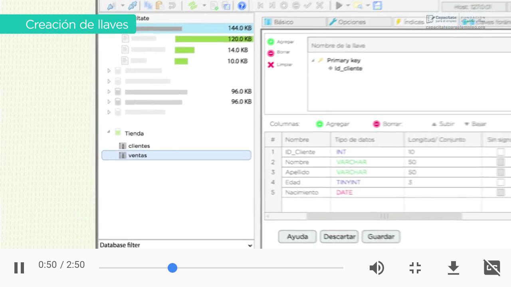
Task: Move column up with Subir
Action: [x=443, y=124]
